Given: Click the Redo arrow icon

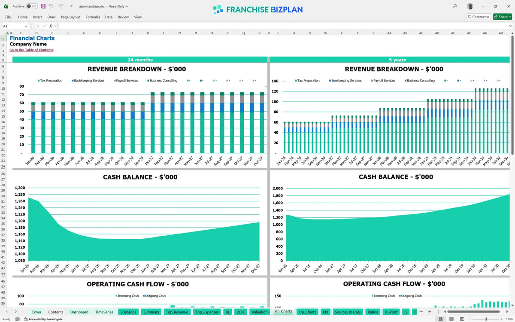Looking at the screenshot, I should click(x=61, y=6).
